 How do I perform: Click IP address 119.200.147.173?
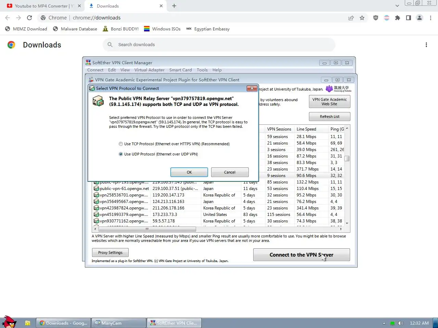(x=168, y=195)
